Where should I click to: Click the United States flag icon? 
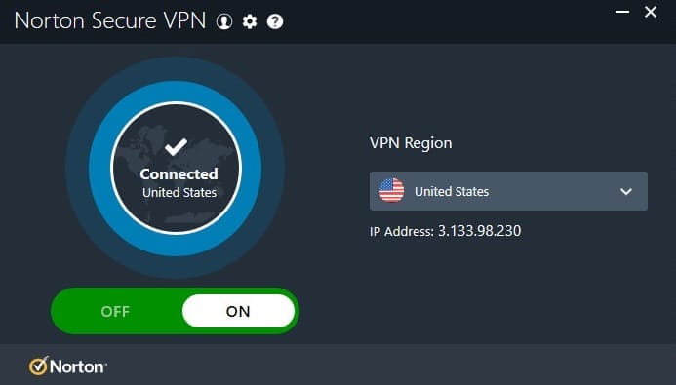coord(391,191)
